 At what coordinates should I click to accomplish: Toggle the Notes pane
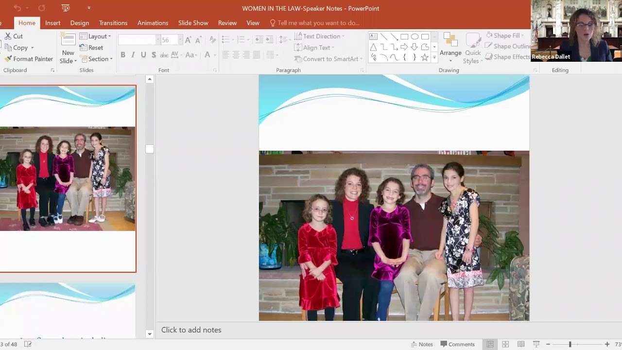click(x=422, y=344)
